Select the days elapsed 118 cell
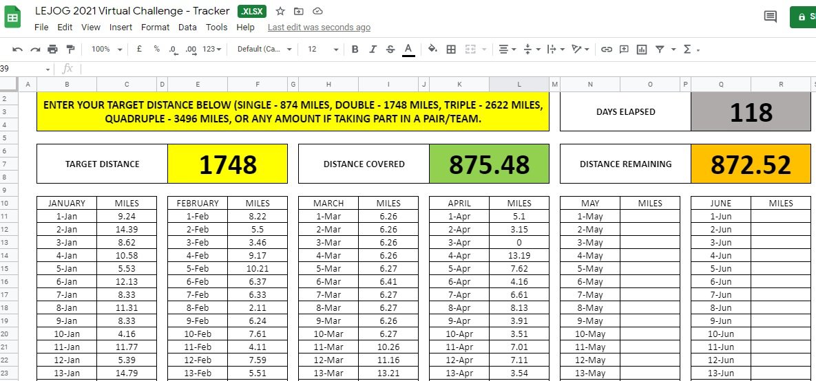The height and width of the screenshot is (381, 816). [x=751, y=111]
